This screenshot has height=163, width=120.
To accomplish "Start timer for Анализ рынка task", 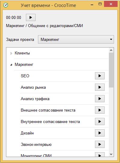I will [100, 87].
